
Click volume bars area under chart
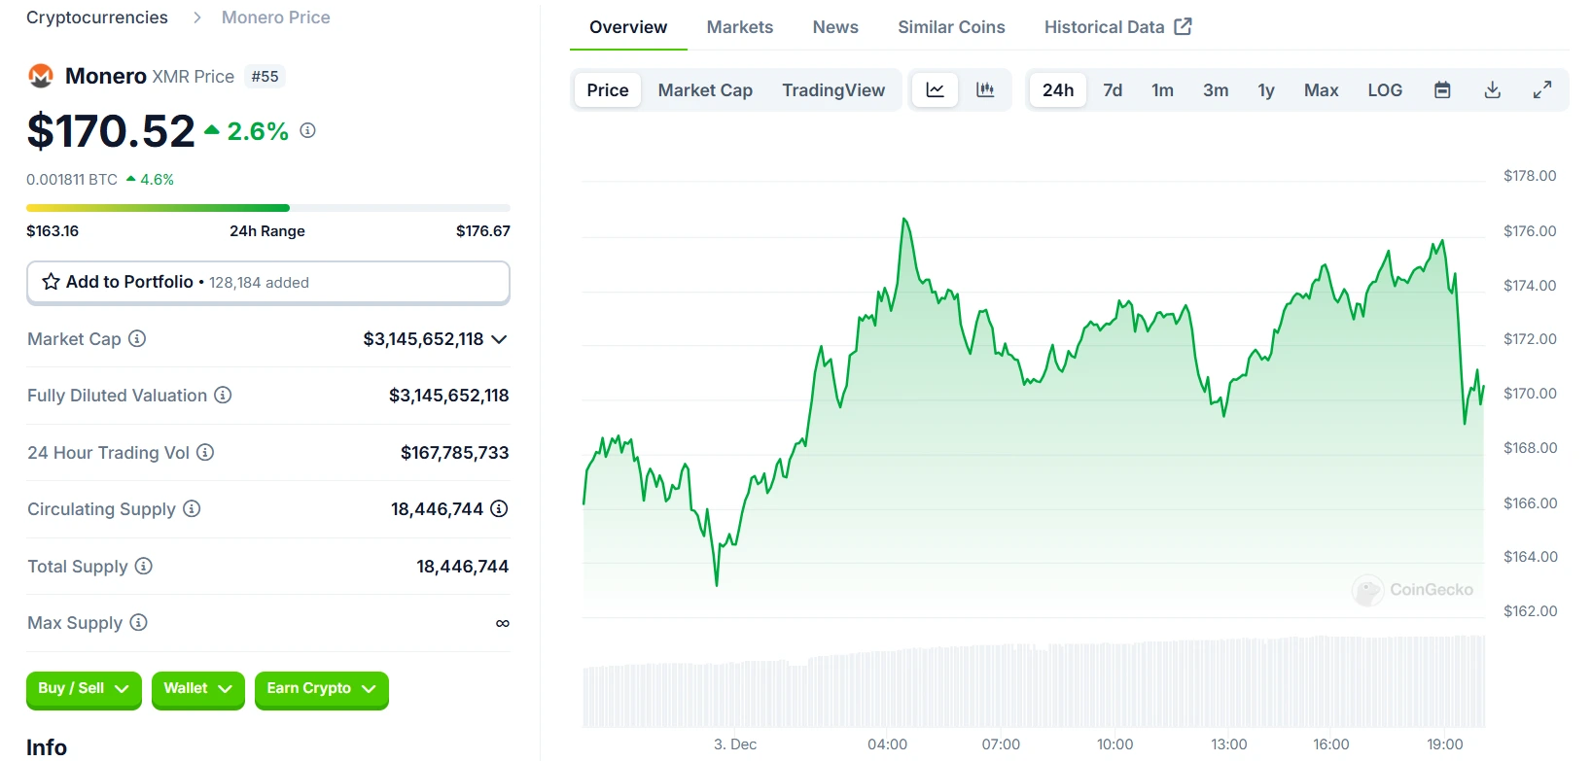tap(1034, 682)
